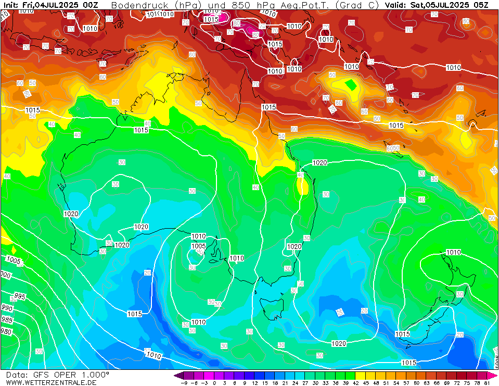Click the 'Init: Fri,04JUL2025 00Z' header text
Image resolution: width=499 pixels, height=386 pixels.
tap(51, 5)
